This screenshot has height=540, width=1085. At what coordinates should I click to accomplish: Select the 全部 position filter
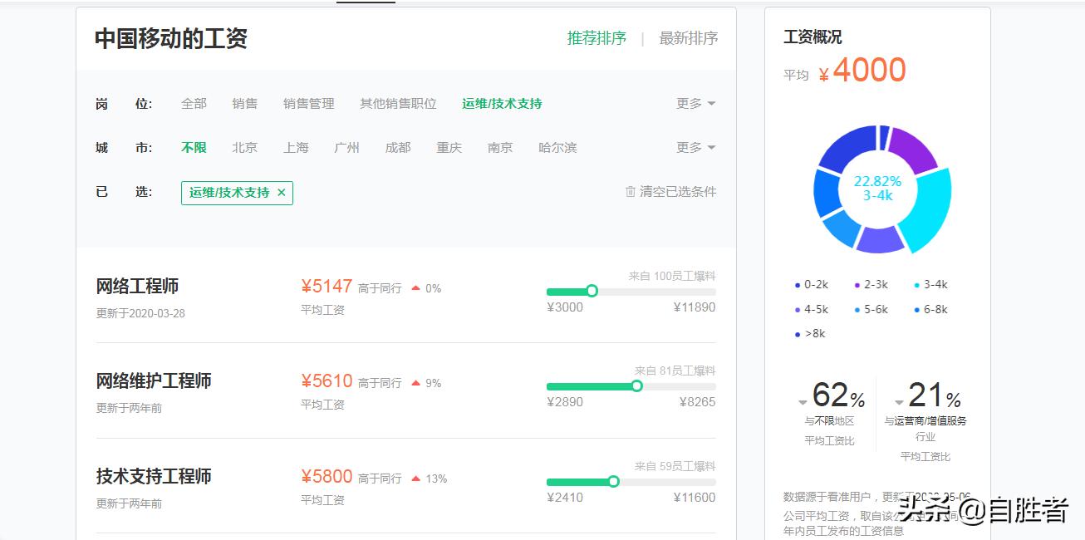point(194,104)
